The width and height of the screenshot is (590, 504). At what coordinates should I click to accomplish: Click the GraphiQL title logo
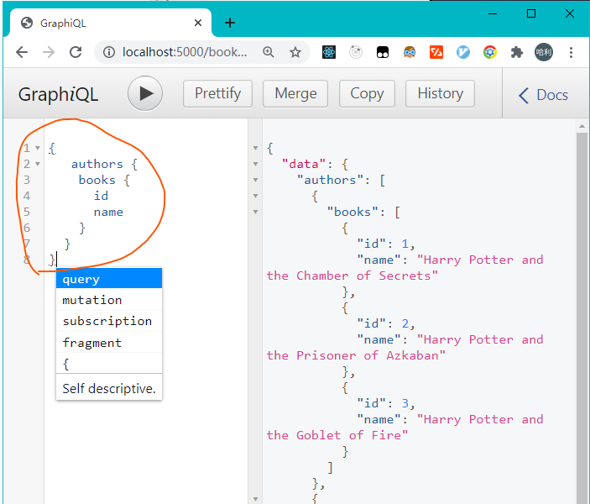click(x=58, y=94)
